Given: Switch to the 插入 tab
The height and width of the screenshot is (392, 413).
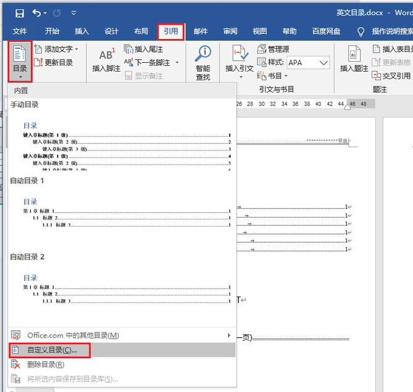Looking at the screenshot, I should (81, 31).
